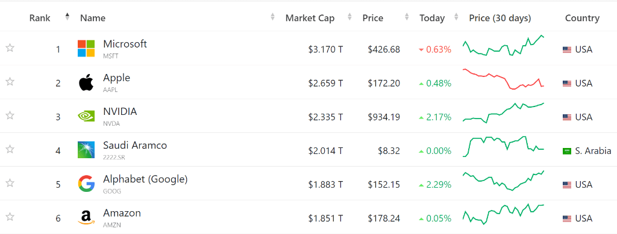Toggle the favorite star for Microsoft
The height and width of the screenshot is (234, 617).
click(10, 48)
